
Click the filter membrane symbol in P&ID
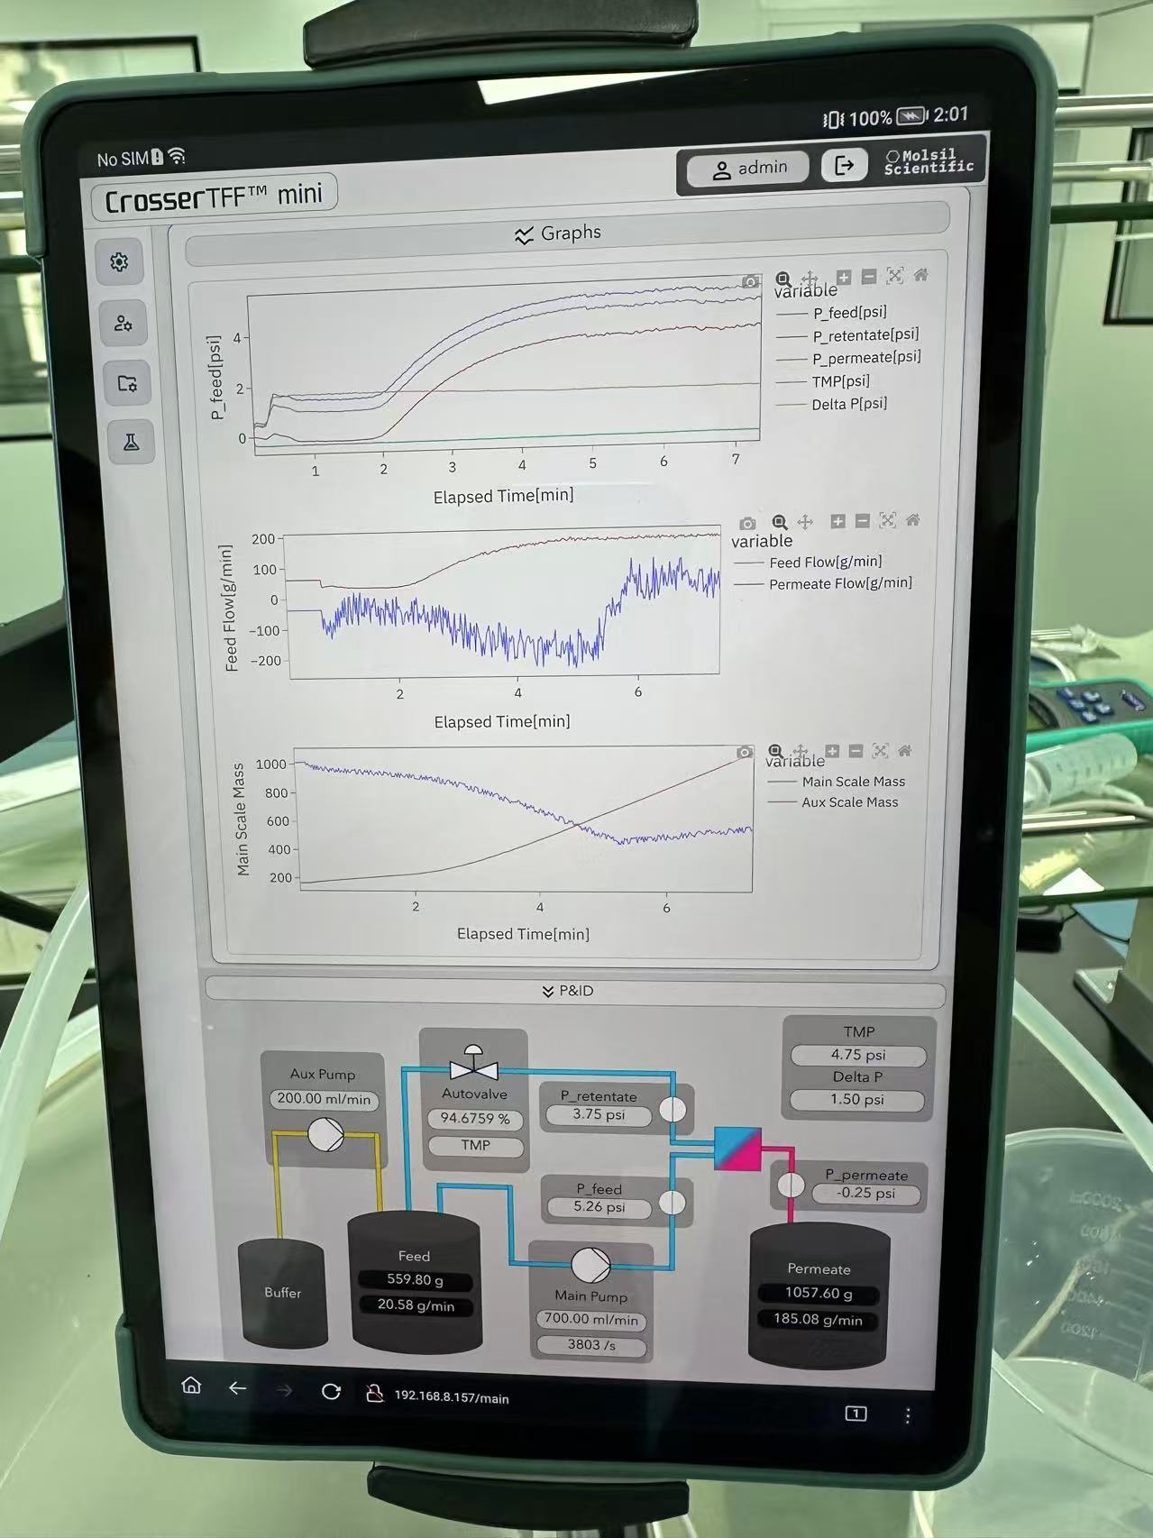[737, 1148]
